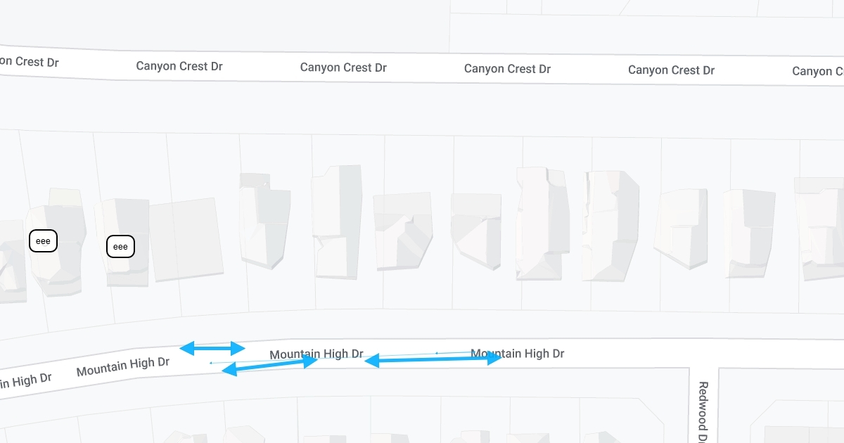Select the cut-off building at far right edge

click(x=821, y=229)
